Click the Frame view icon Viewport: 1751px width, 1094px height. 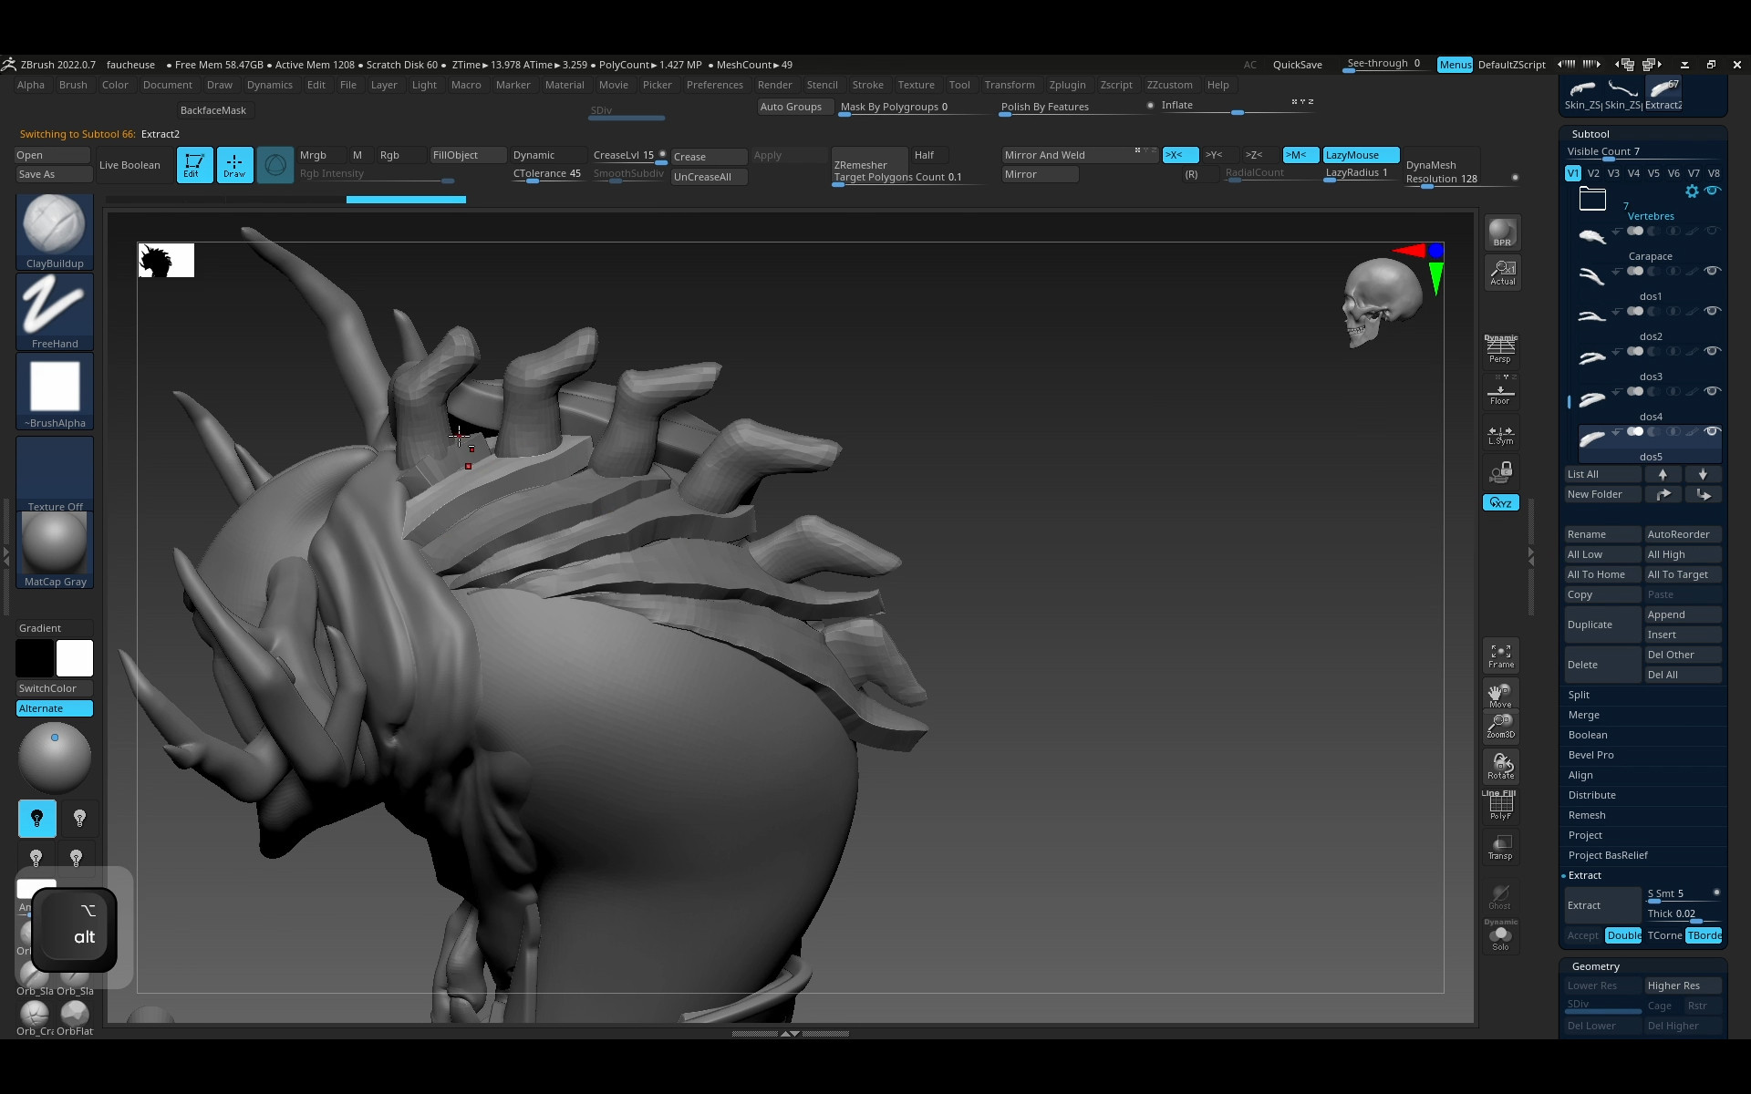[1500, 655]
